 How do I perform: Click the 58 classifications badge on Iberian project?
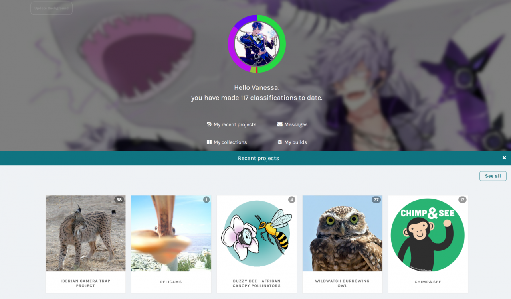[x=119, y=200]
